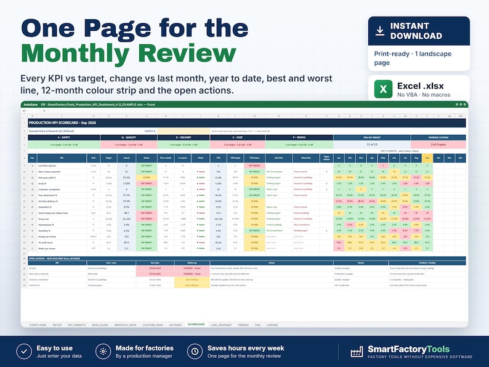Click the Customer complaints KPI row
Image resolution: width=489 pixels, height=367 pixels.
pos(247,189)
